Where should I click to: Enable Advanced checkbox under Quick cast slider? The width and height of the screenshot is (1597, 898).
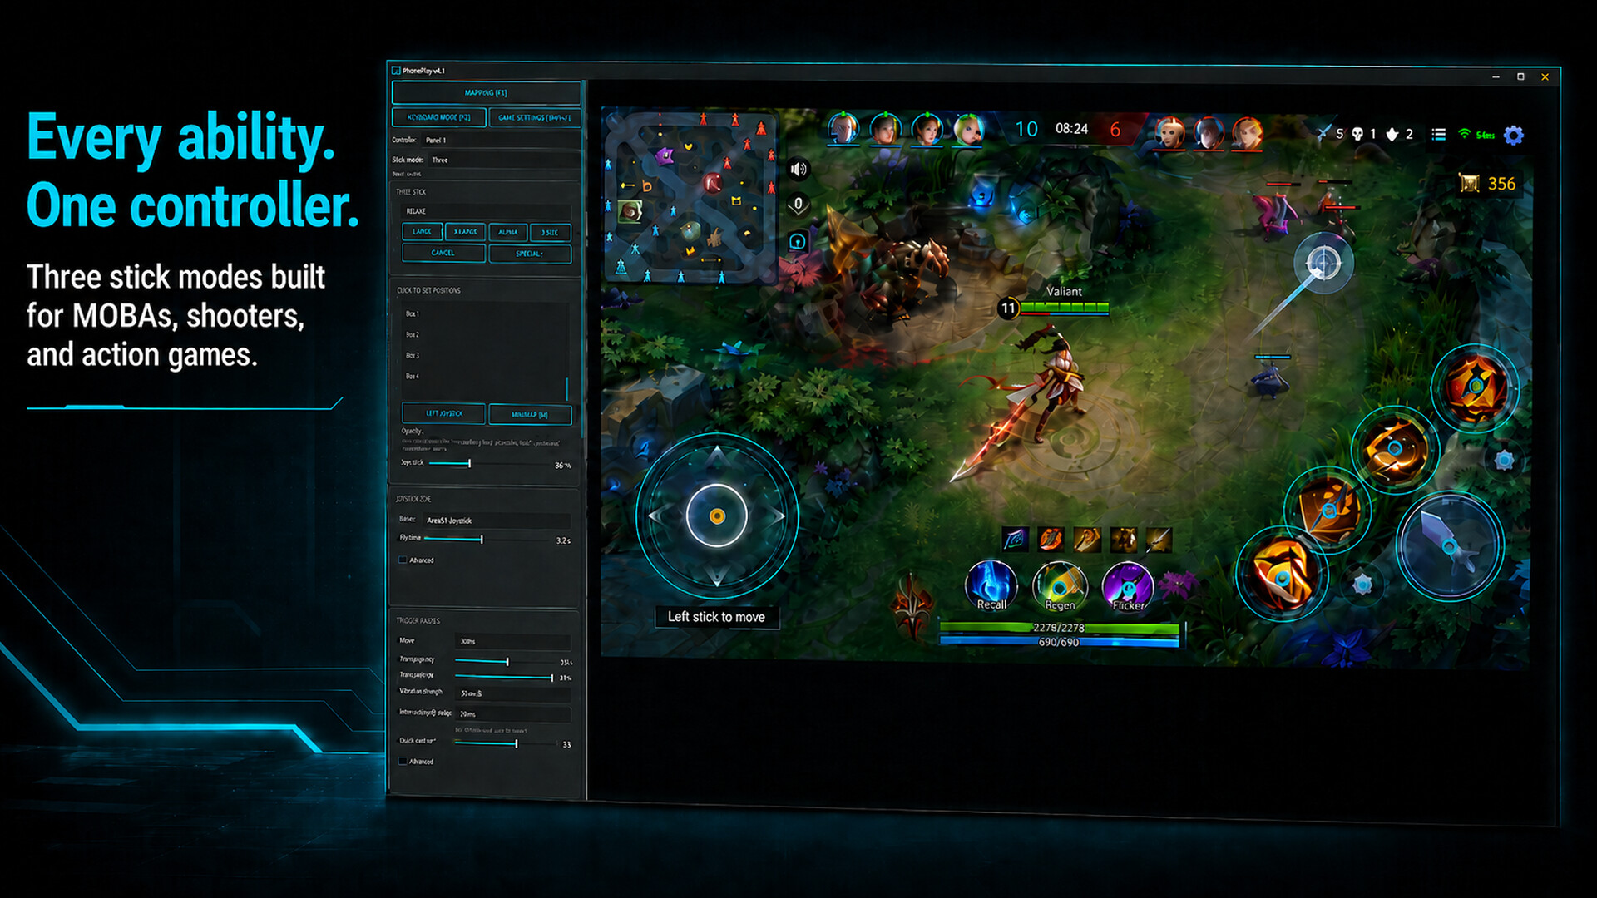click(x=403, y=762)
